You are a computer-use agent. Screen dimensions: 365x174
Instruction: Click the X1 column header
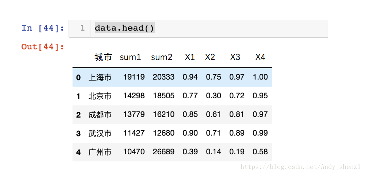190,57
